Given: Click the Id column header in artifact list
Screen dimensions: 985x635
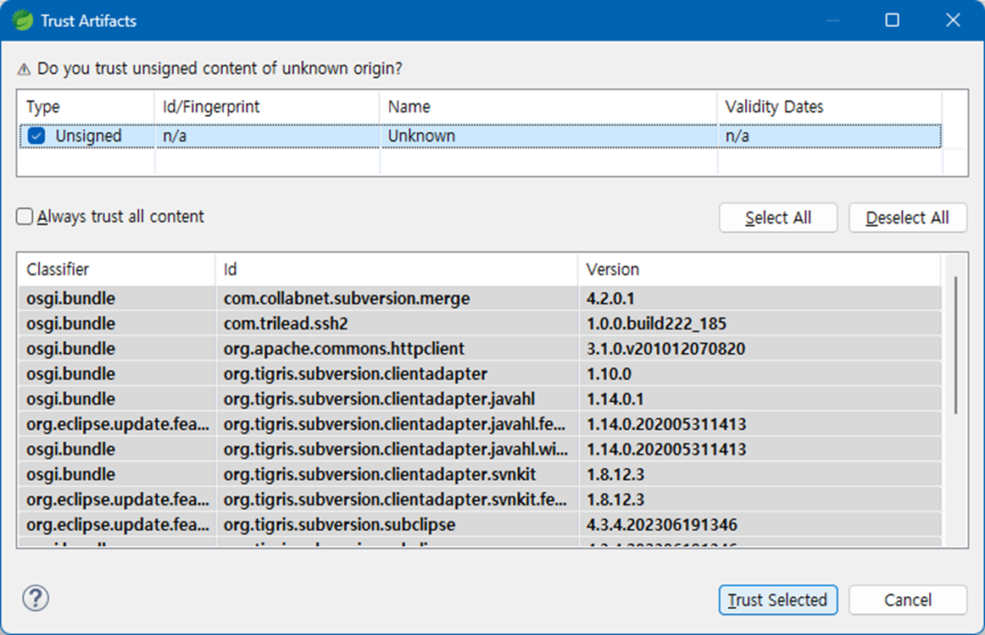Looking at the screenshot, I should (x=397, y=269).
